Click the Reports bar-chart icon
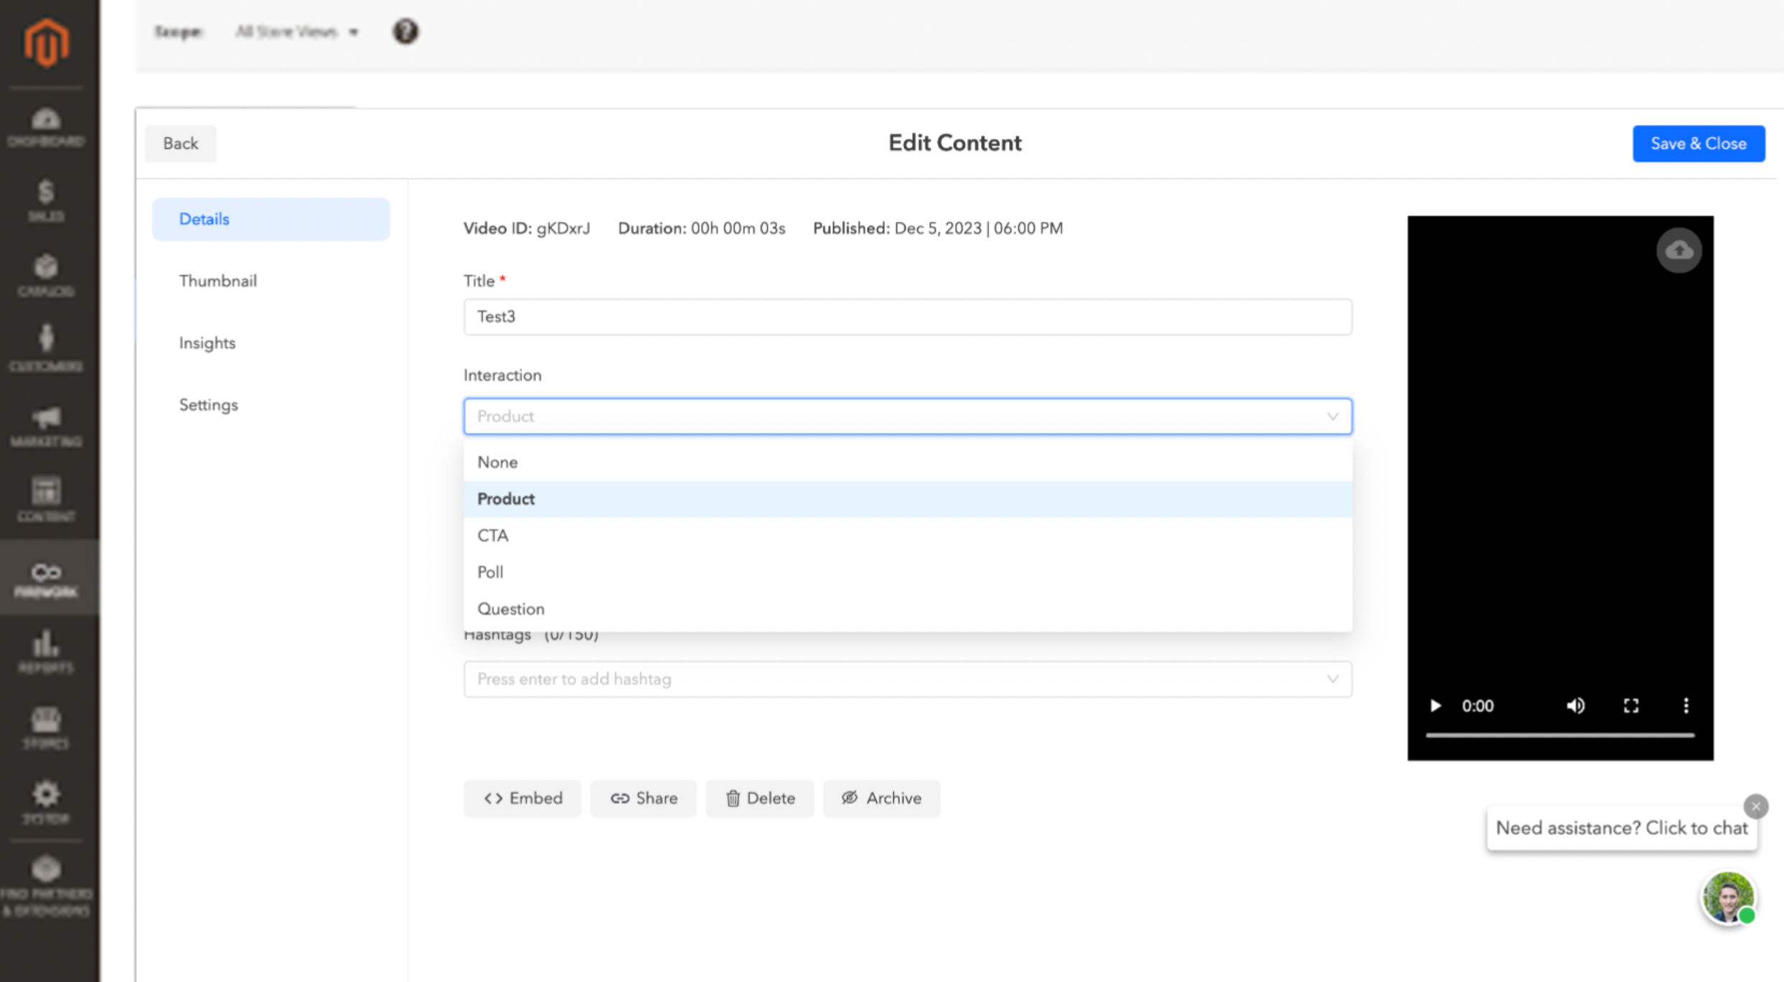 tap(46, 646)
